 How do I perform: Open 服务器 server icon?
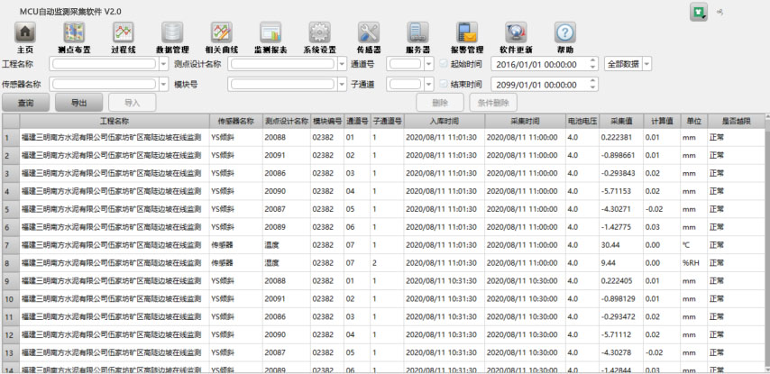[x=417, y=32]
